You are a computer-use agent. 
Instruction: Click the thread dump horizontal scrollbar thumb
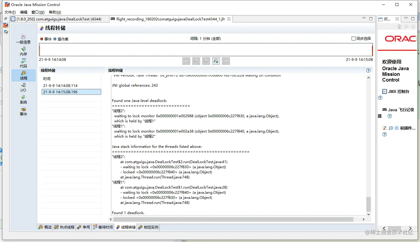coord(233,220)
